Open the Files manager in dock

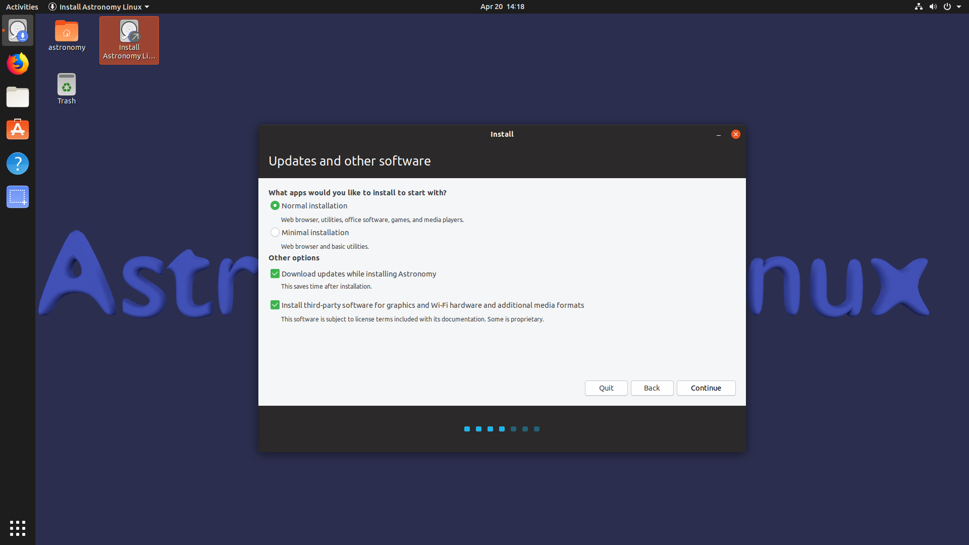pyautogui.click(x=18, y=97)
